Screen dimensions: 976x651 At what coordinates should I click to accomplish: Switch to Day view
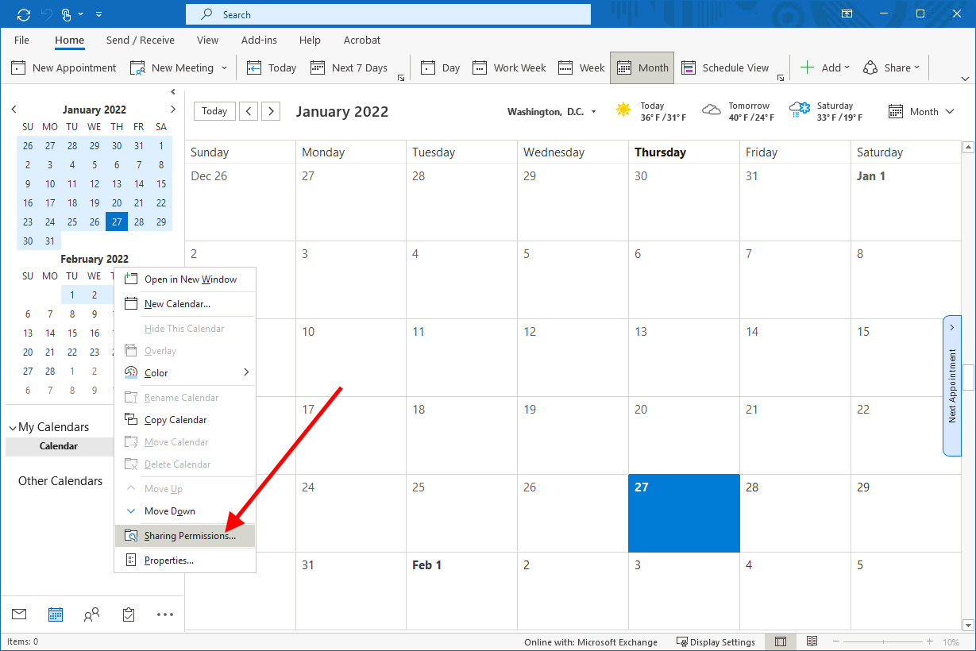(x=440, y=67)
